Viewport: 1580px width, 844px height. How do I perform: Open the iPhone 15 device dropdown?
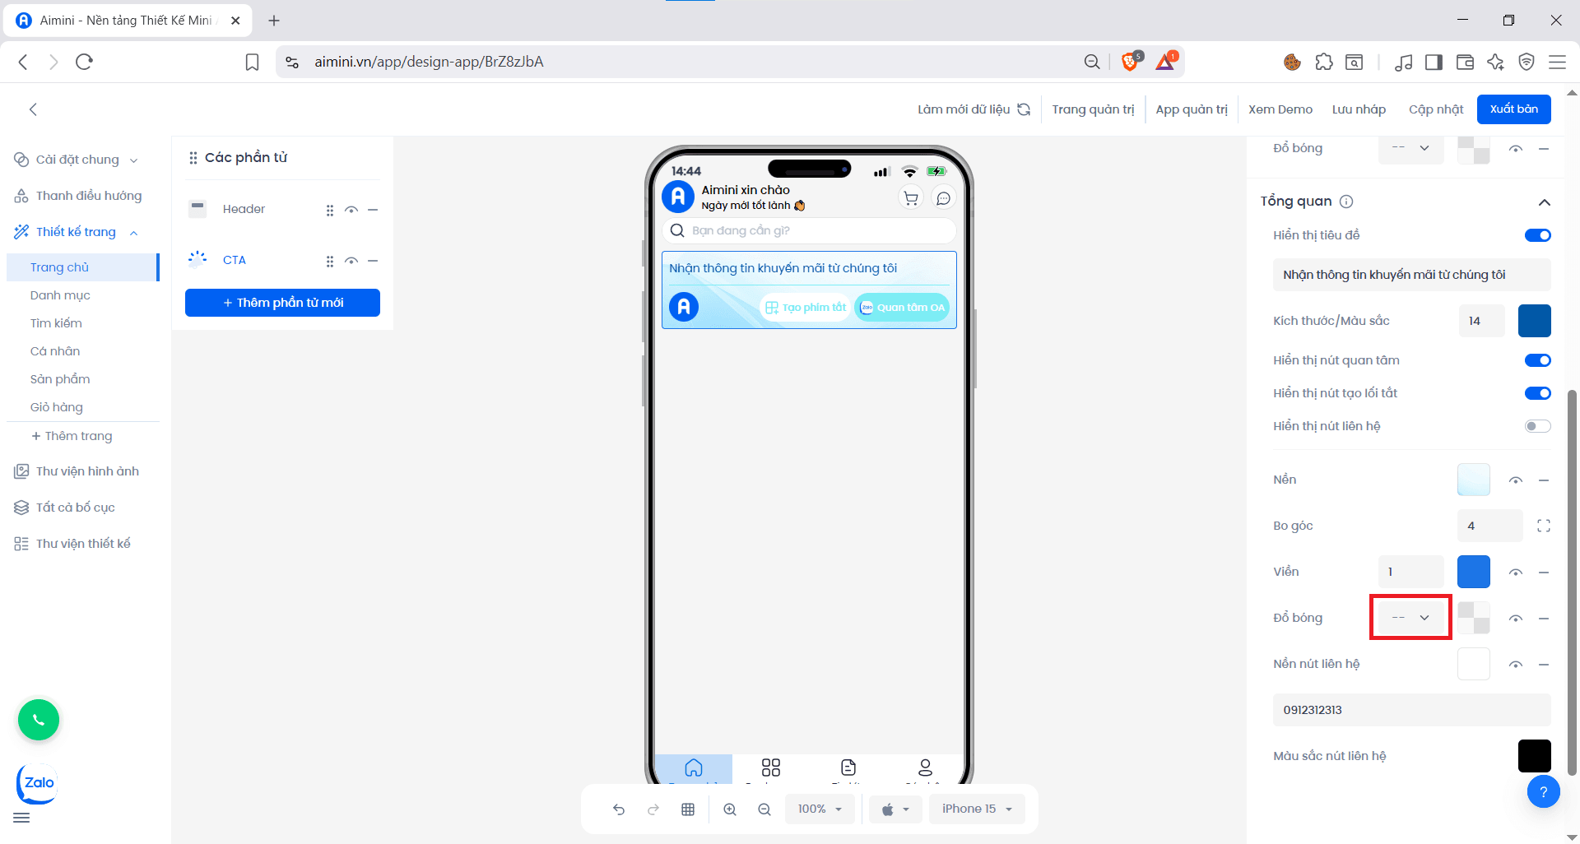click(976, 809)
